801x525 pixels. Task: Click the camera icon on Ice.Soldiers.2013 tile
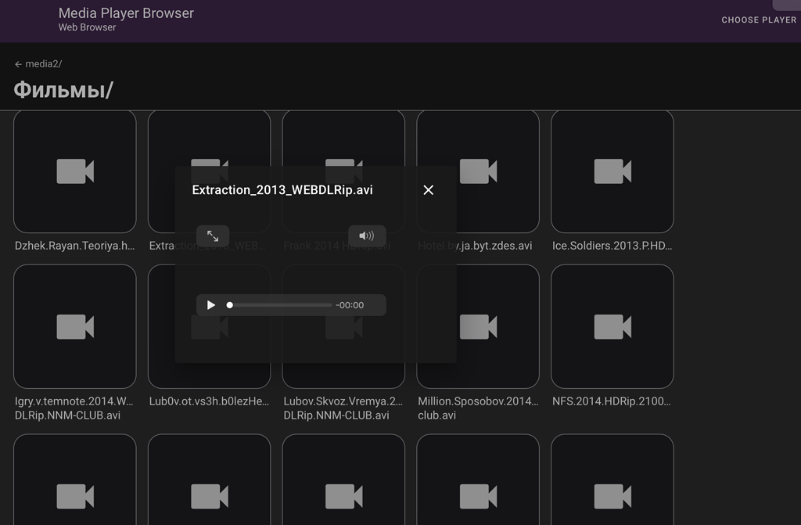[x=612, y=171]
